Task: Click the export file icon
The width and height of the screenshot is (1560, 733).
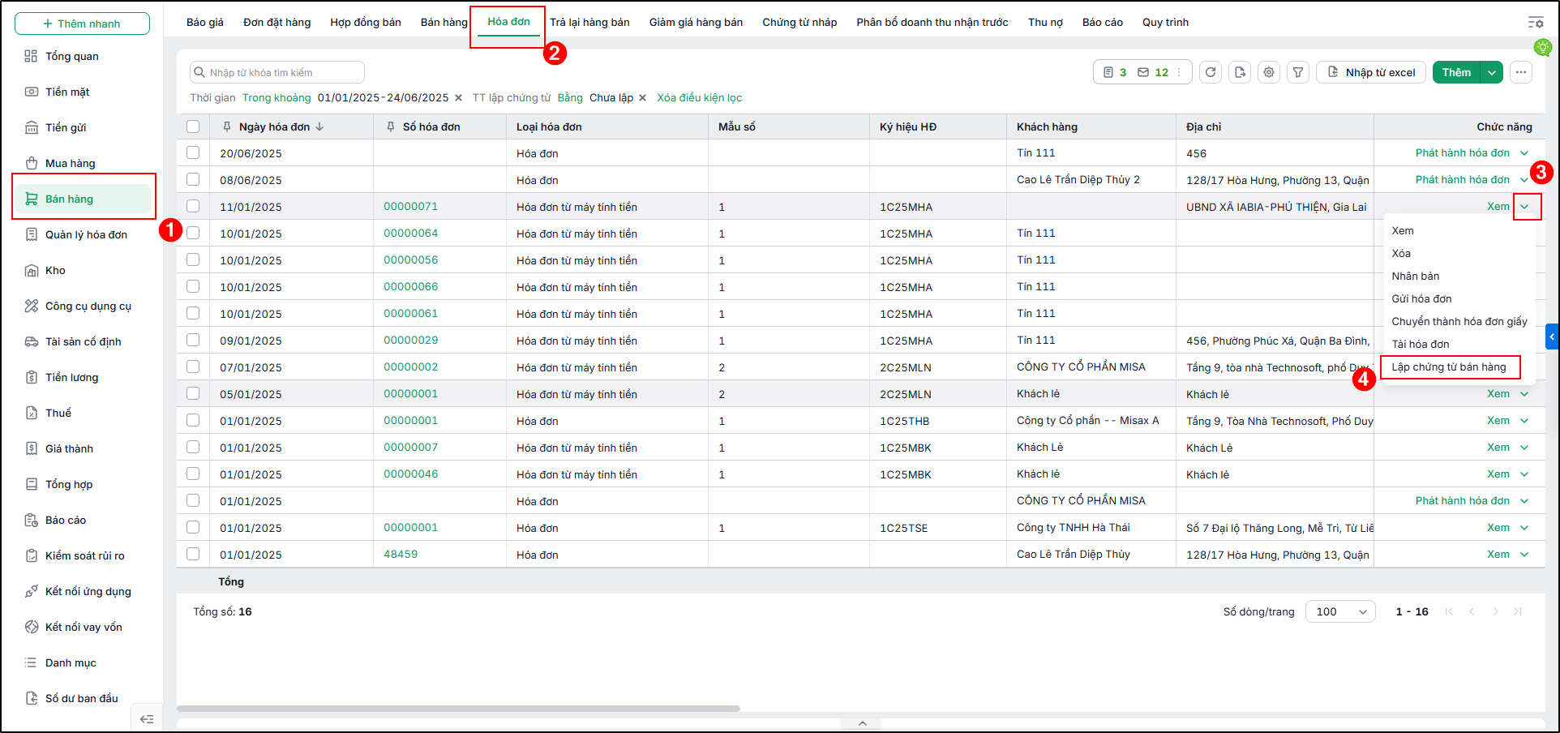Action: (1240, 72)
